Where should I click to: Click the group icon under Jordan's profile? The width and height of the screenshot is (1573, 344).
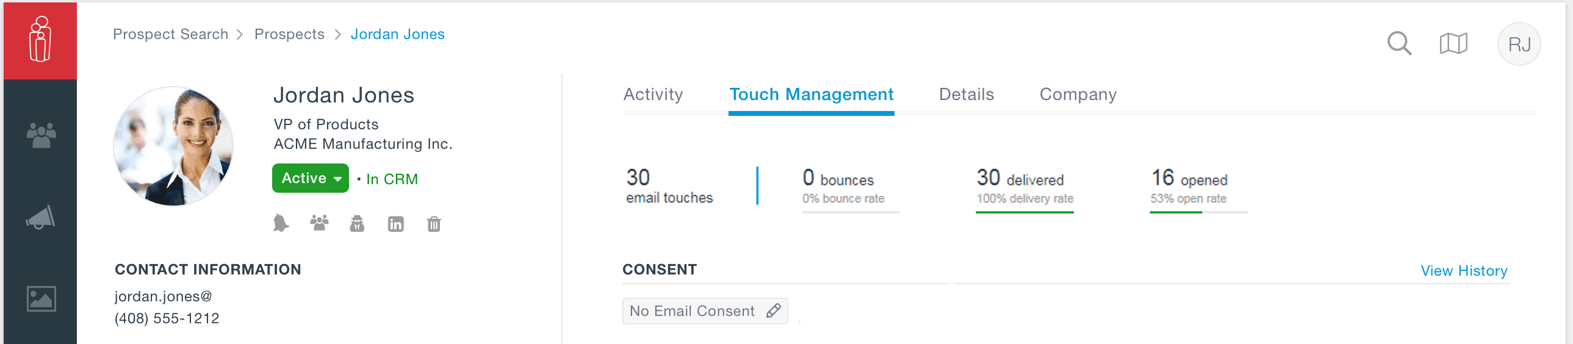tap(319, 223)
